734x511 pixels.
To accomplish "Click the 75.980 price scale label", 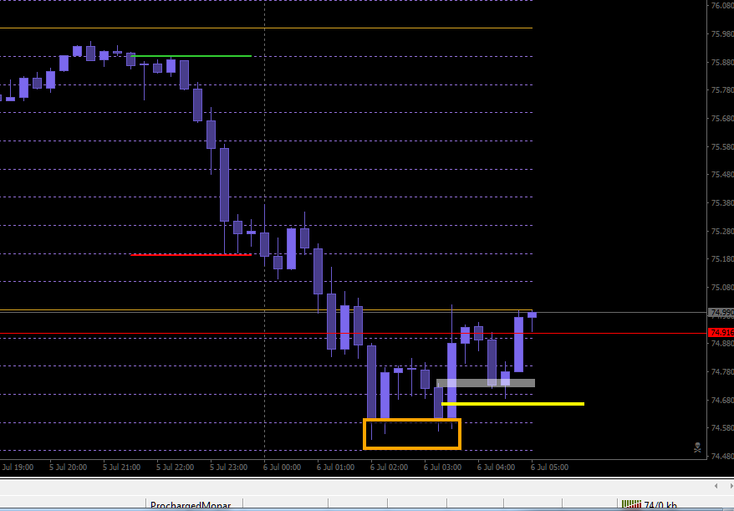I will (722, 34).
